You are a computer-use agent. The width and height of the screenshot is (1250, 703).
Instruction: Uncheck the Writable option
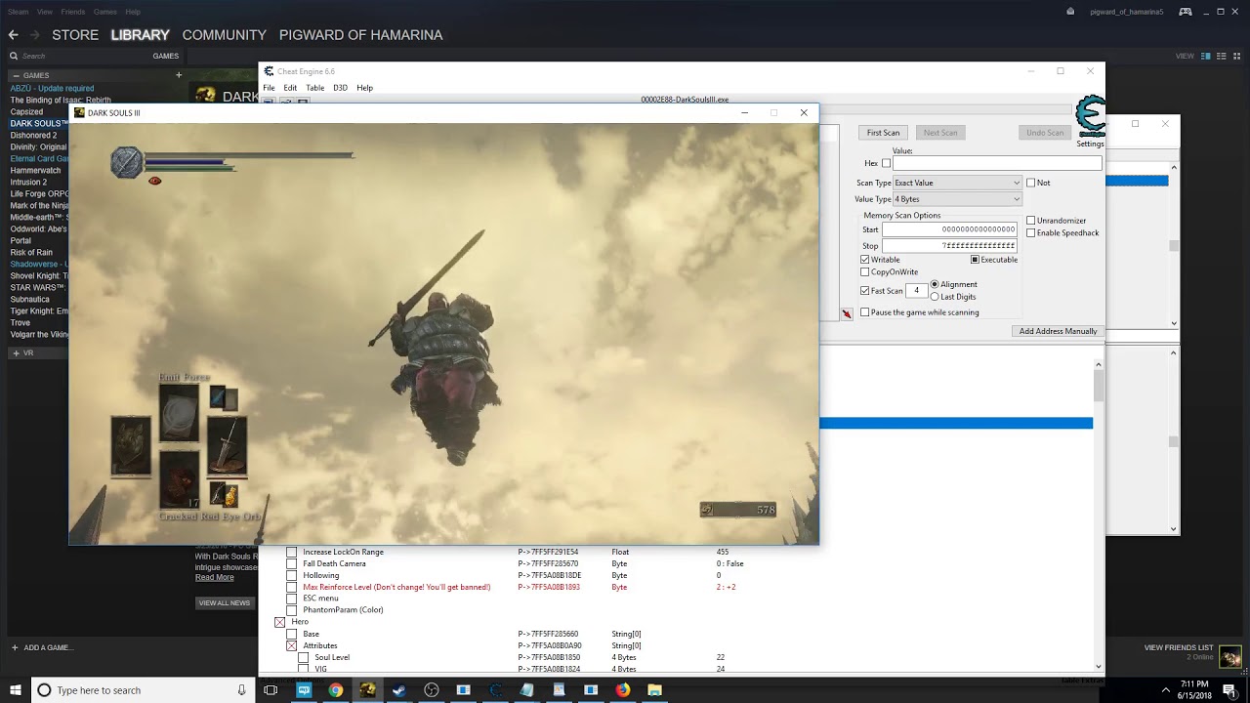click(864, 260)
